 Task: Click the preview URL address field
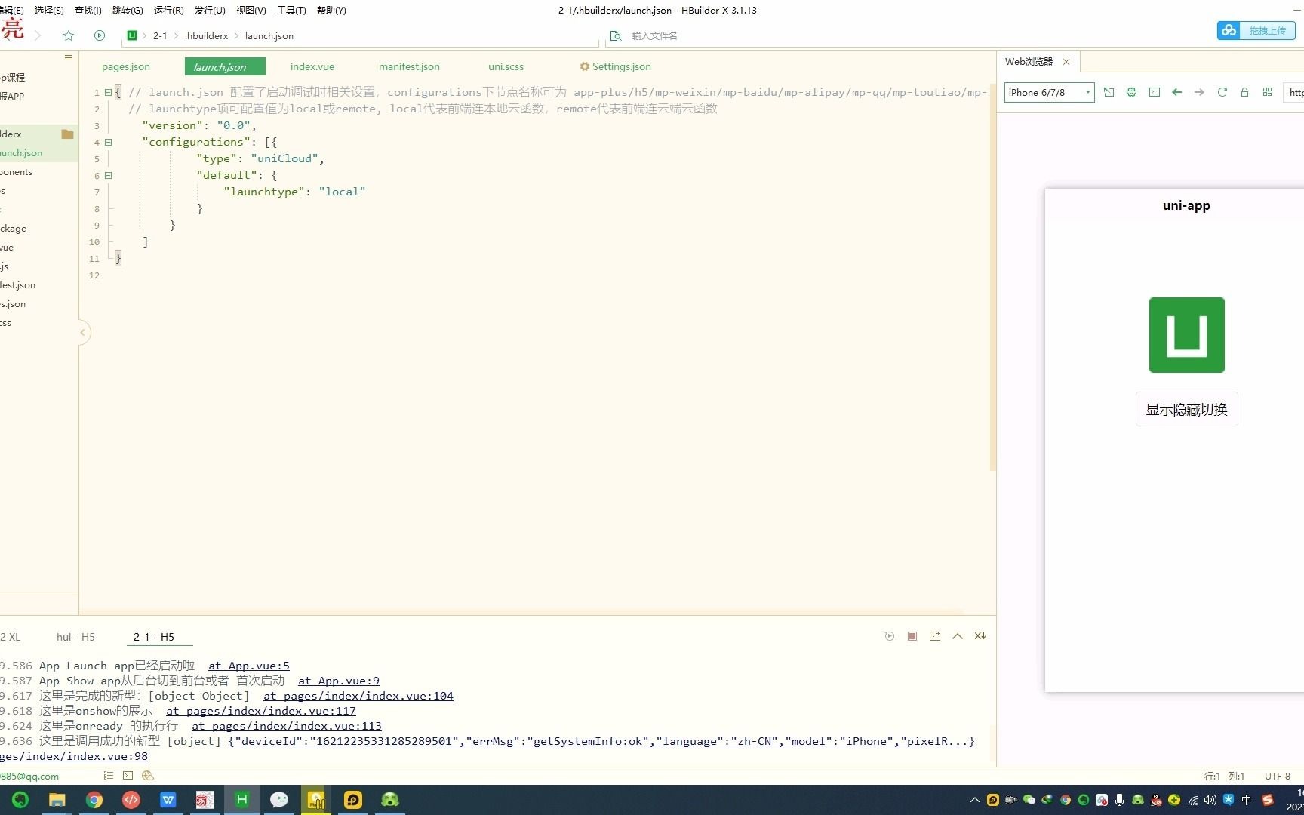coord(1294,92)
